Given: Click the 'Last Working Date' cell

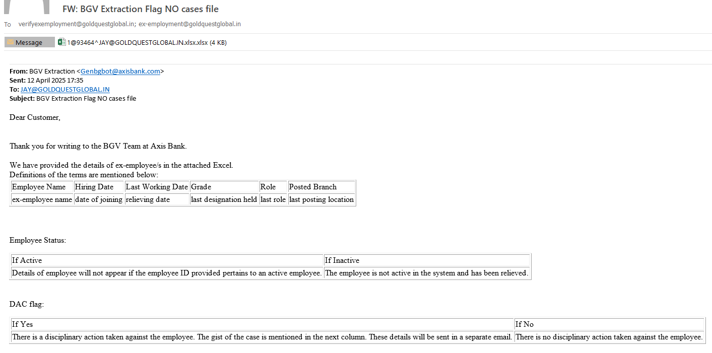Looking at the screenshot, I should [157, 187].
